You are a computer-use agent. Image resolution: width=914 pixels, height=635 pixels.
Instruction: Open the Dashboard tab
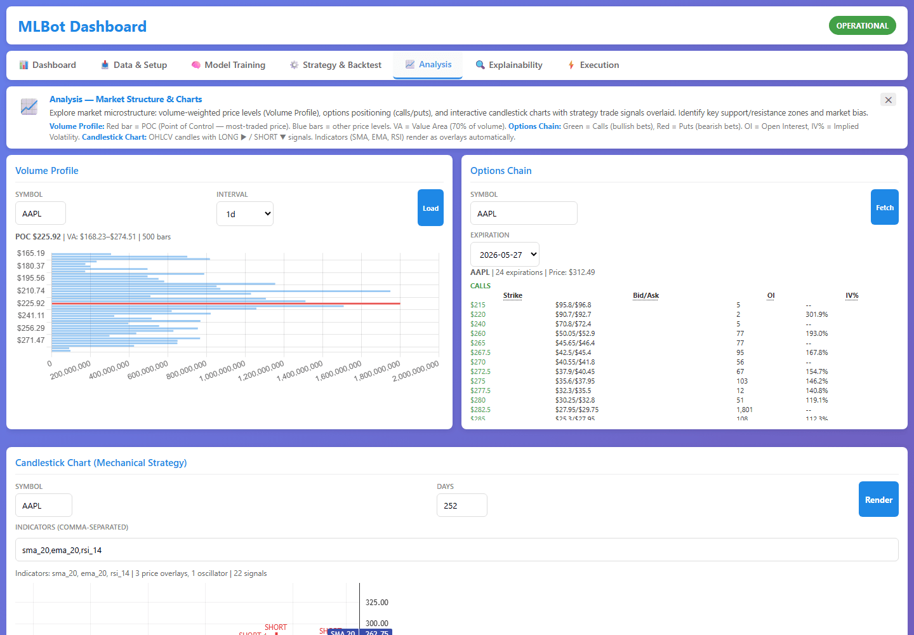tap(48, 65)
